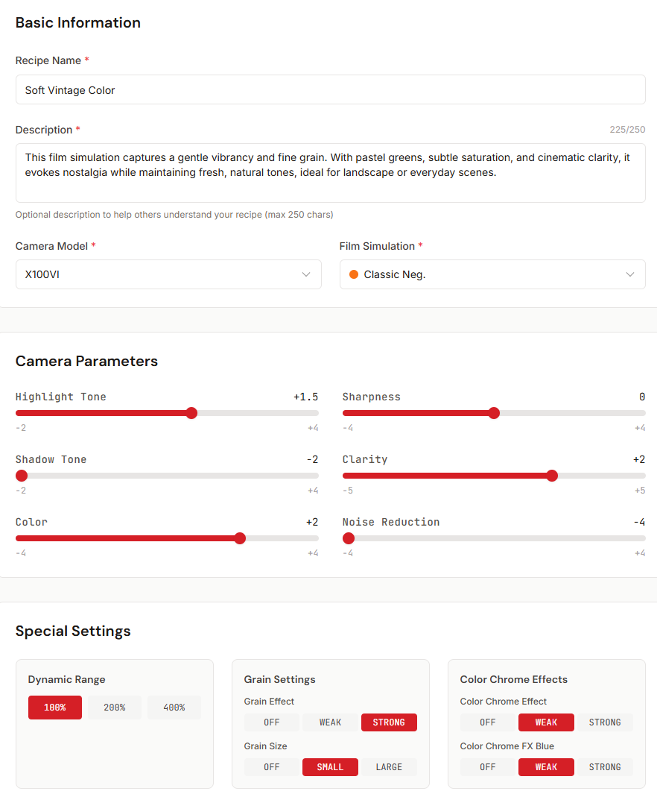Screen dimensions: 657x797
Task: Set Color Chrome Effect to STRONG
Action: tap(605, 722)
